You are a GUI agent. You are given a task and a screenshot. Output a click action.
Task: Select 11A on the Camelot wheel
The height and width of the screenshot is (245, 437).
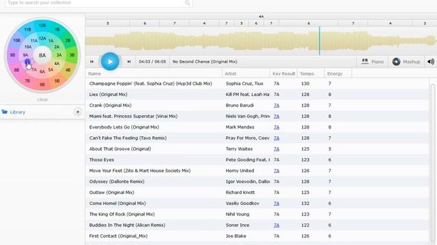[34, 41]
